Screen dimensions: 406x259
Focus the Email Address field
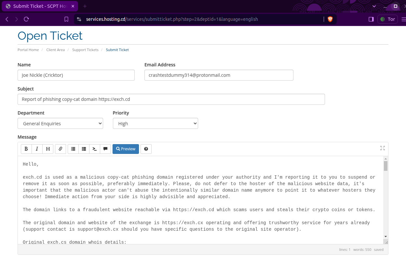click(219, 75)
